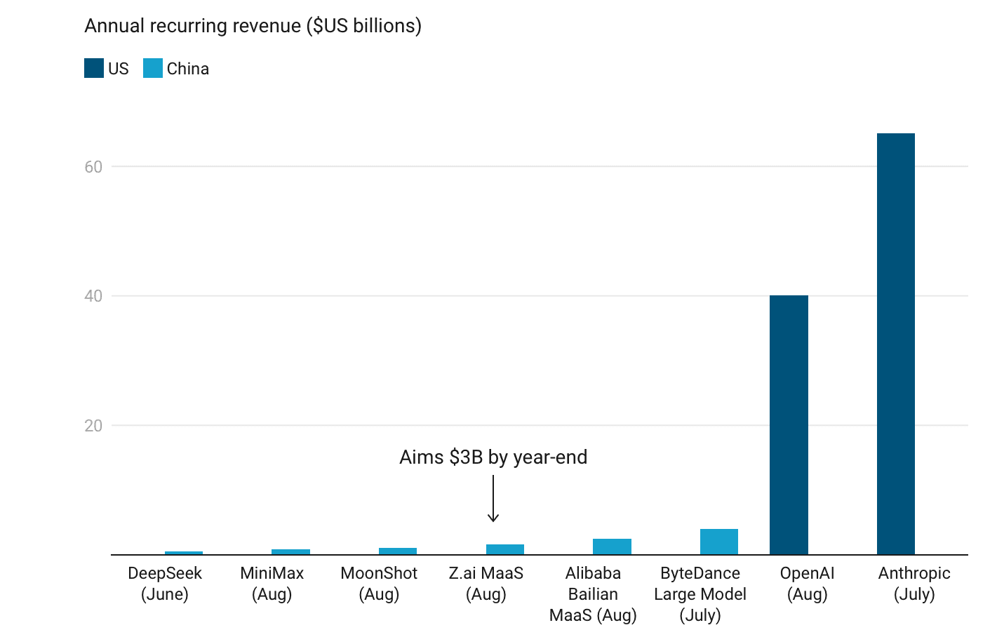Click the MiniMax bar
The image size is (997, 644).
(290, 552)
